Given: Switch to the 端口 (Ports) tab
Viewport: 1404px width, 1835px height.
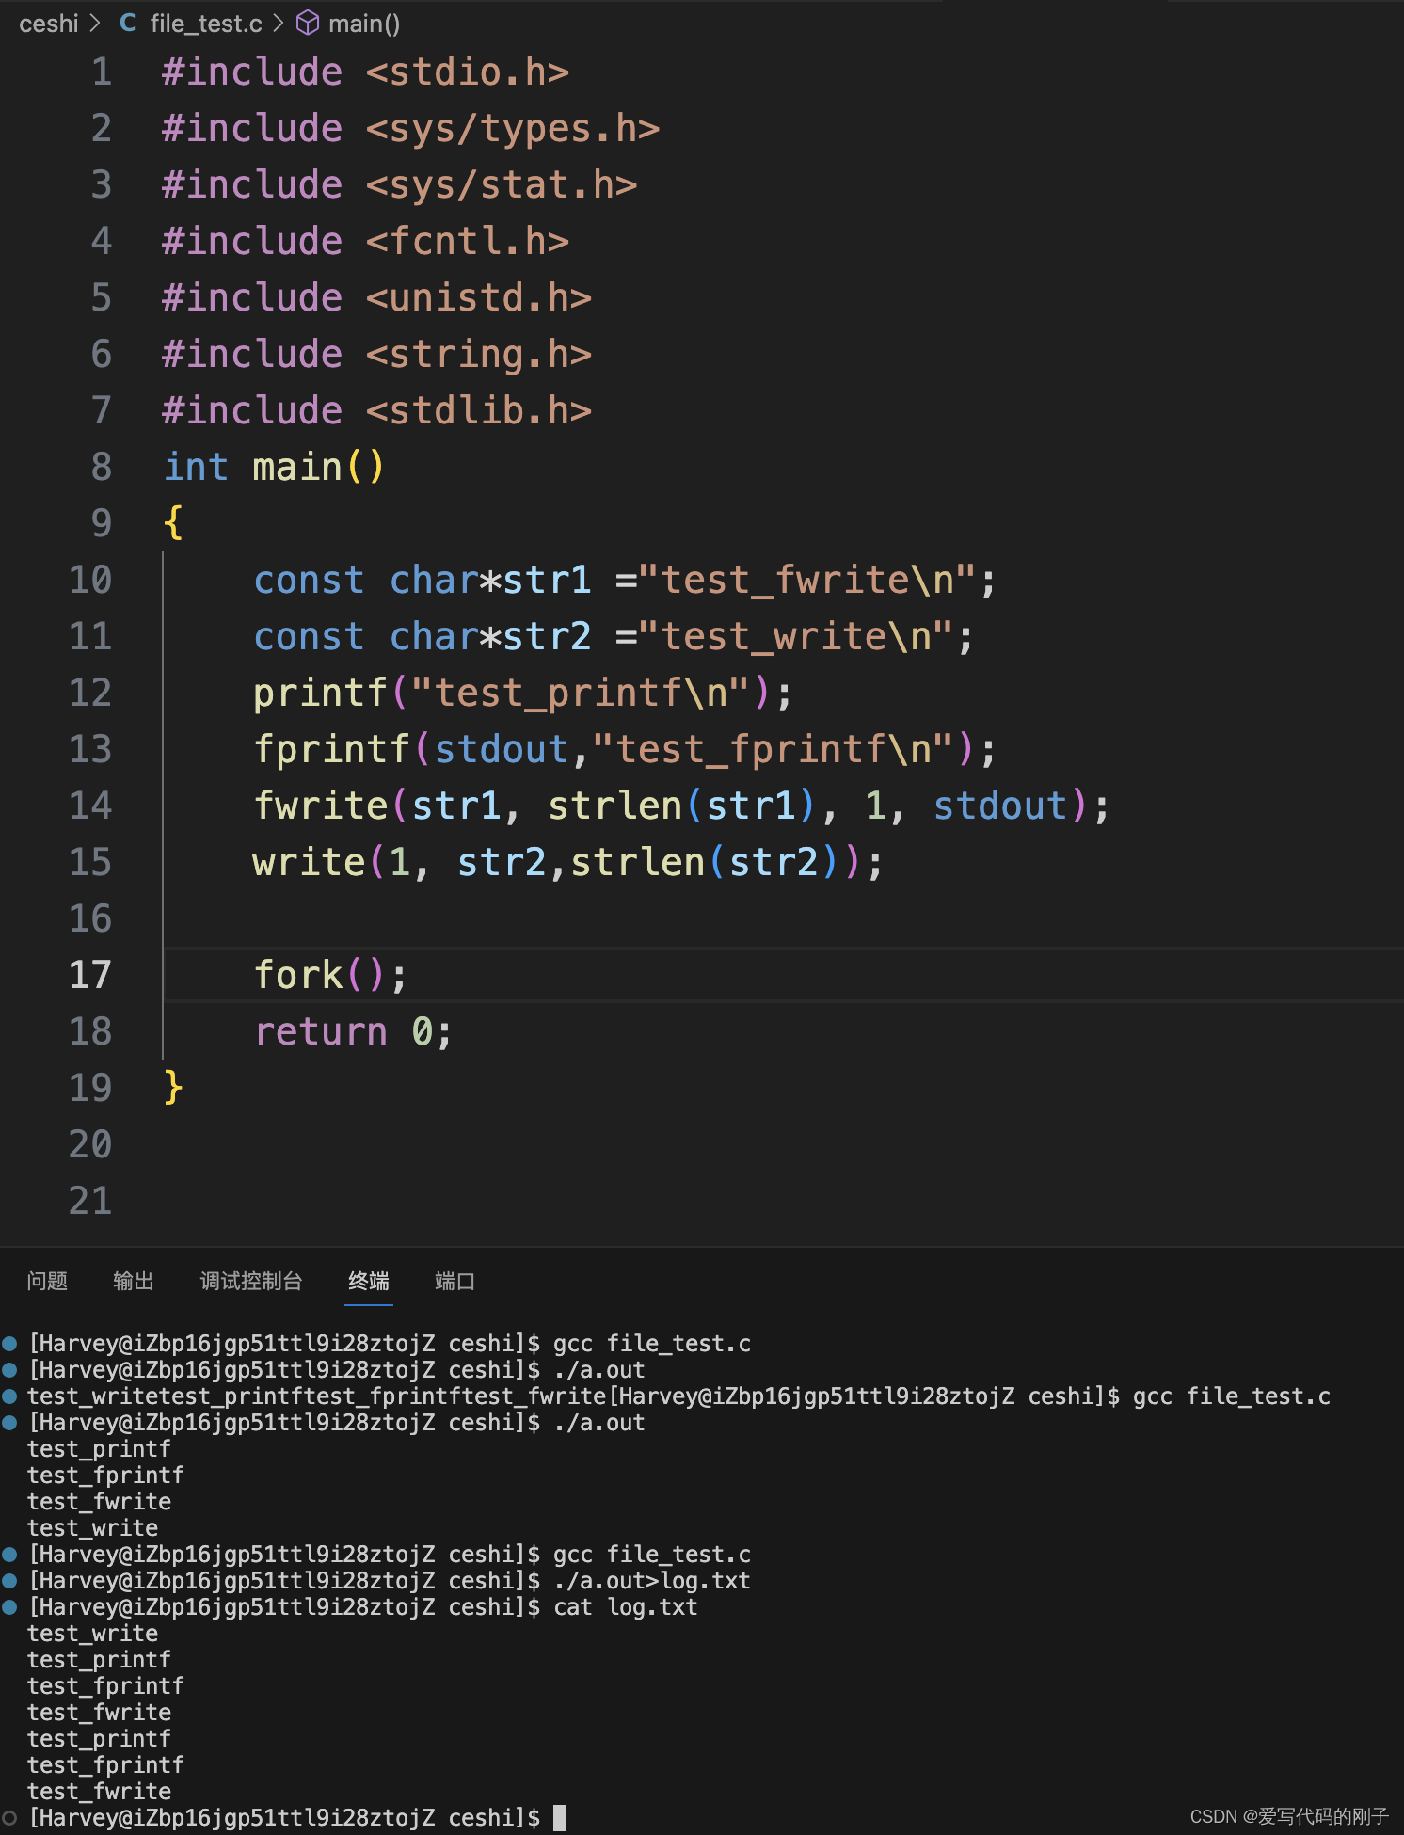Looking at the screenshot, I should point(455,1281).
